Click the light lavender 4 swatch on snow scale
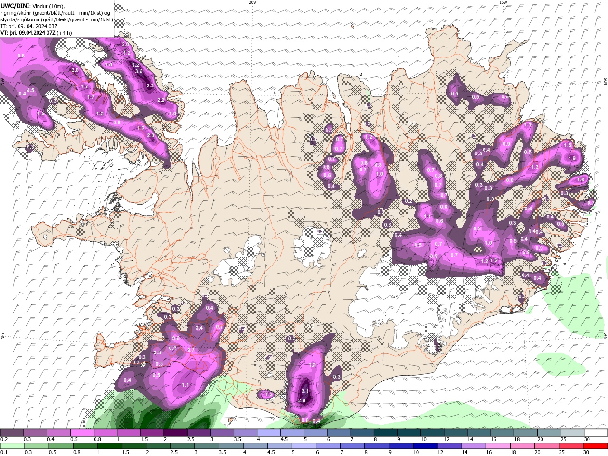Viewport: 608px width, 456px height. pos(268,433)
